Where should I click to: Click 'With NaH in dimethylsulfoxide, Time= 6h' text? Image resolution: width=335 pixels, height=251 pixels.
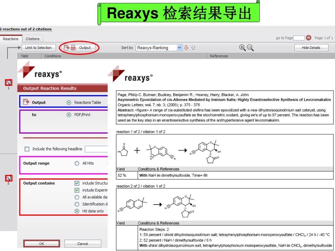pos(173,176)
